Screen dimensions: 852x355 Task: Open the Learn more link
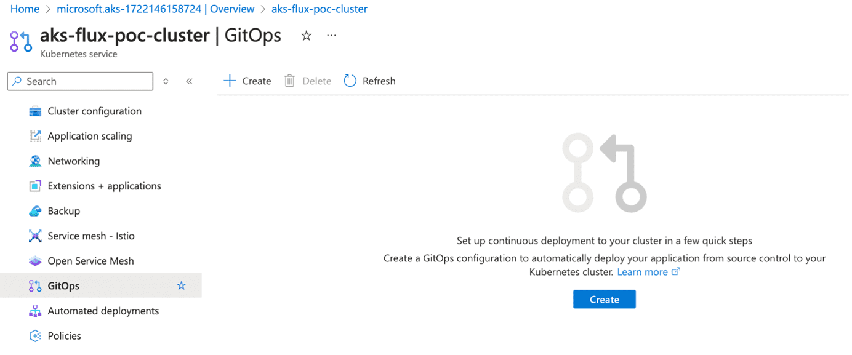point(642,272)
